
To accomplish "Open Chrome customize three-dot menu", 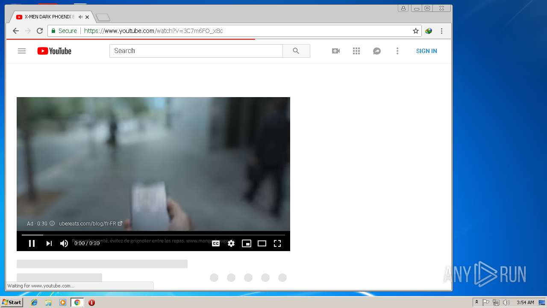I will tap(441, 31).
